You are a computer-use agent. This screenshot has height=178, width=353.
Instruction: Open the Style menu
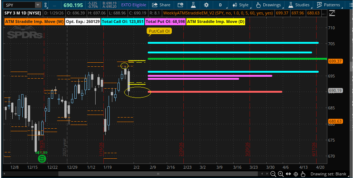click(240, 5)
